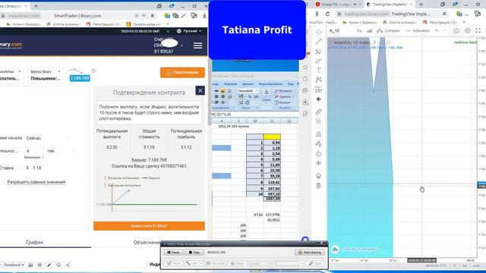Pause recording in VSDC Screen Recorder
486x273 pixels.
(173, 253)
